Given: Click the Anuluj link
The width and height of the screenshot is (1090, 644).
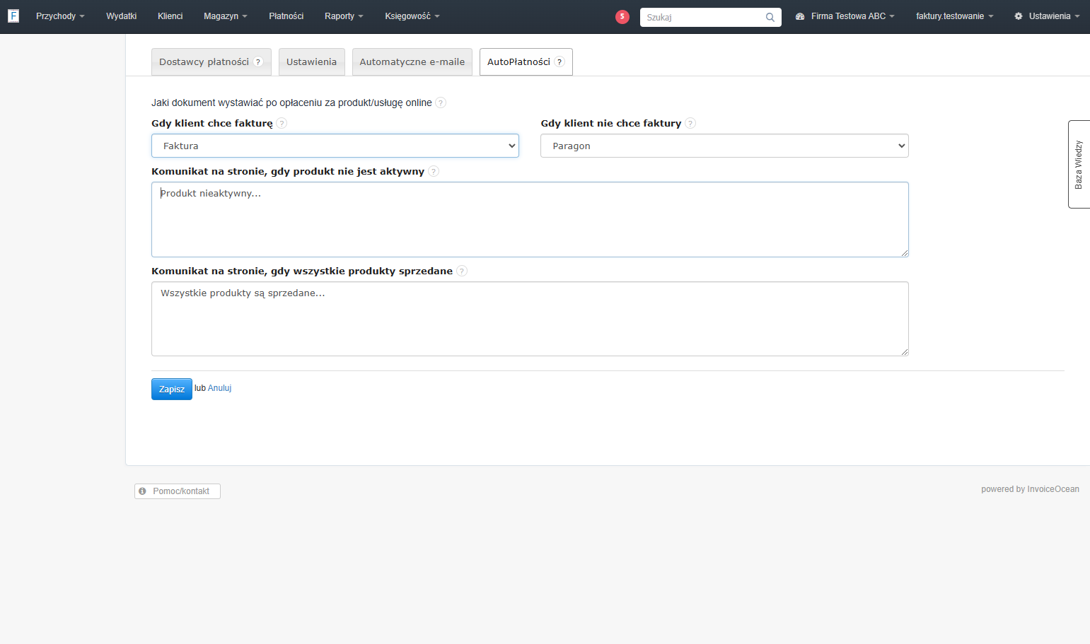Looking at the screenshot, I should tap(220, 388).
